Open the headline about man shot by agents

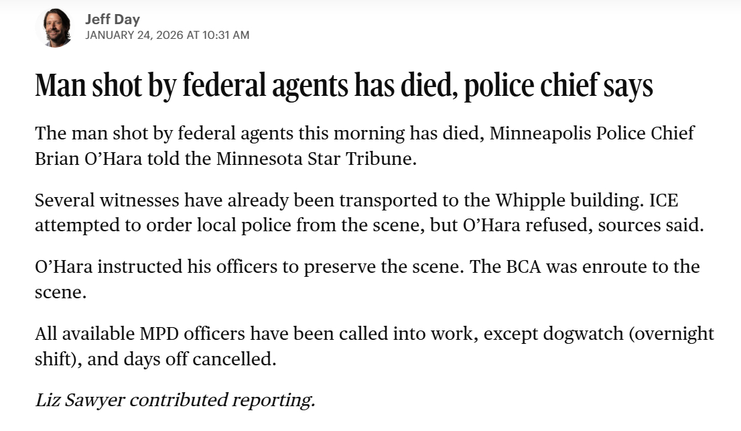click(x=343, y=86)
